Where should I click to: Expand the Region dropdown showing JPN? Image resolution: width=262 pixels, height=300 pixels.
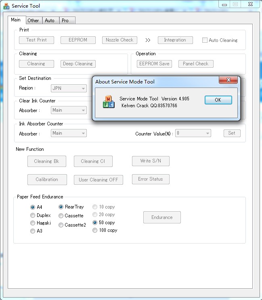(x=69, y=88)
